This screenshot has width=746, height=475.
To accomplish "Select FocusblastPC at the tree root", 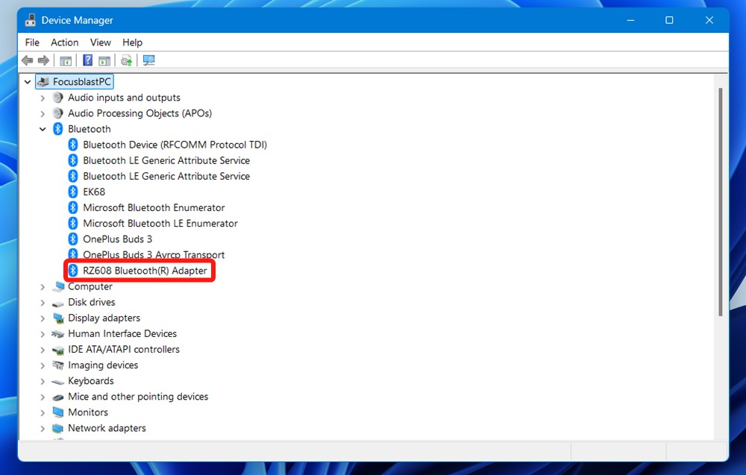I will pos(80,81).
